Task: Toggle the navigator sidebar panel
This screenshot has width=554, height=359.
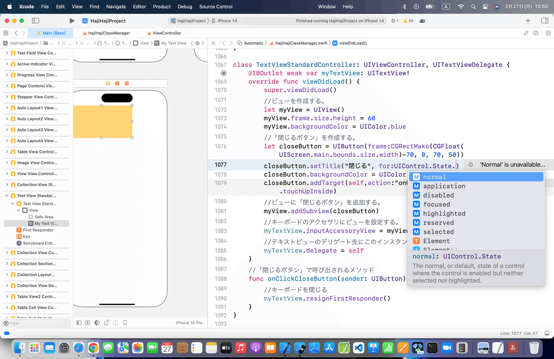Action: pyautogui.click(x=36, y=21)
